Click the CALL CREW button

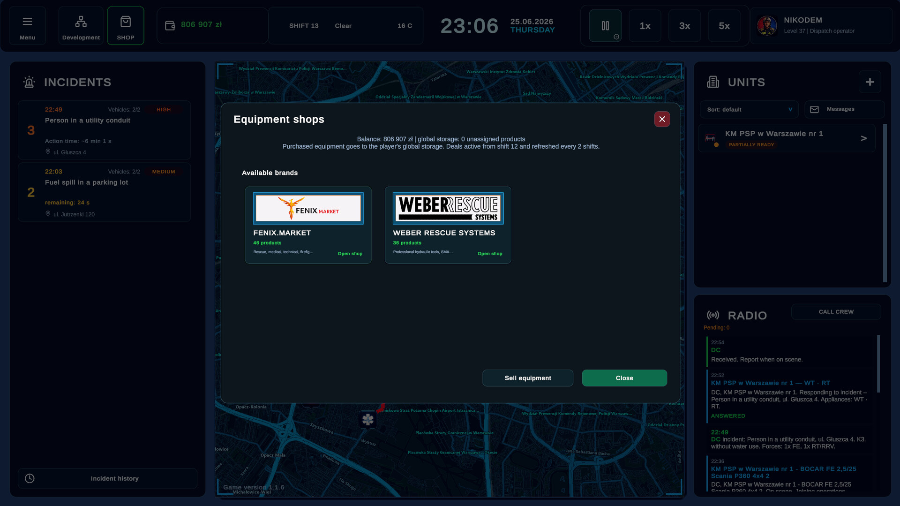[836, 312]
